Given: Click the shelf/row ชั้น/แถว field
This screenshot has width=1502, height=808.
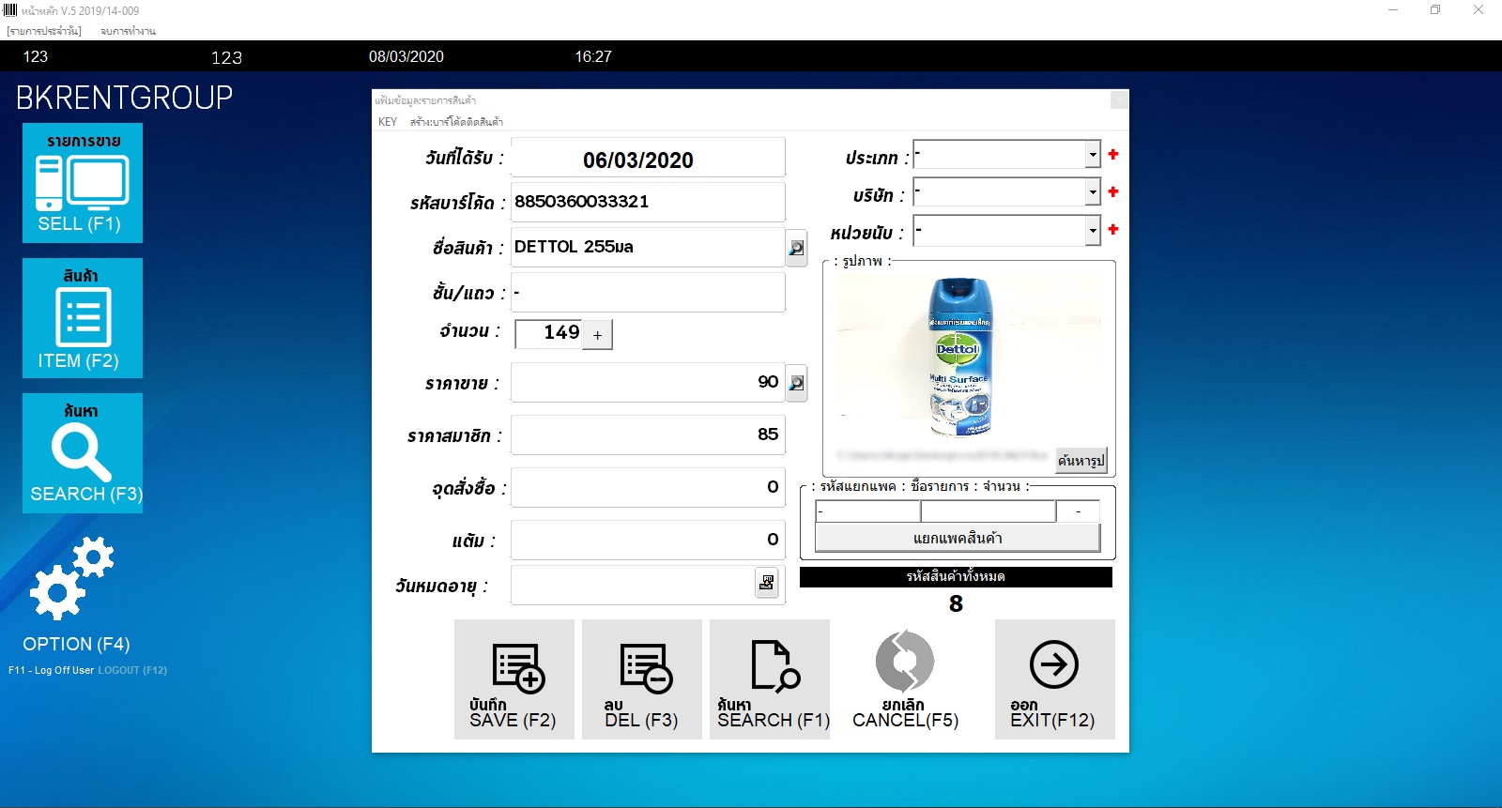Looking at the screenshot, I should pyautogui.click(x=648, y=292).
